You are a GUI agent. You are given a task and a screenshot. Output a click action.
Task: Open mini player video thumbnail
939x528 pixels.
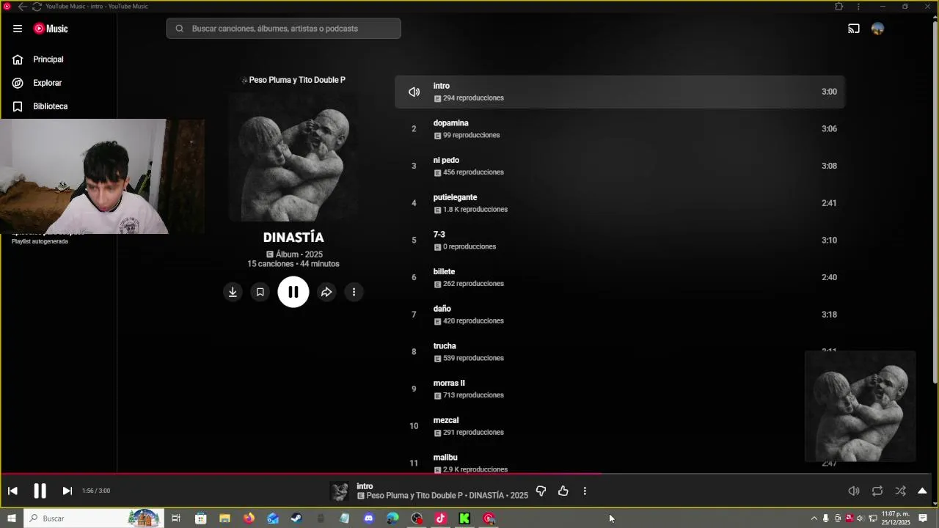pos(861,407)
